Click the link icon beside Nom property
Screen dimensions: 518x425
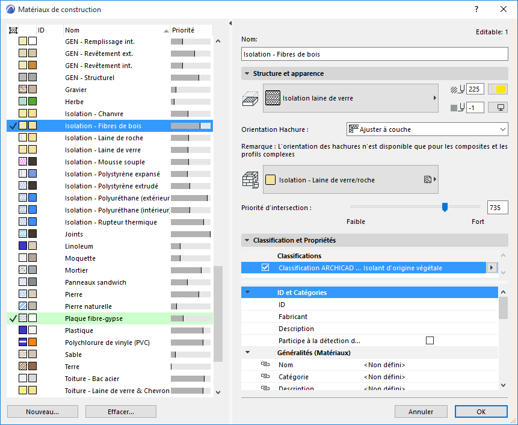point(265,364)
